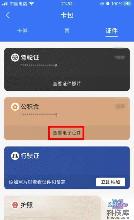Viewport: 134px width, 220px height.
Task: Click the driver's license steering wheel icon
Action: [15, 57]
